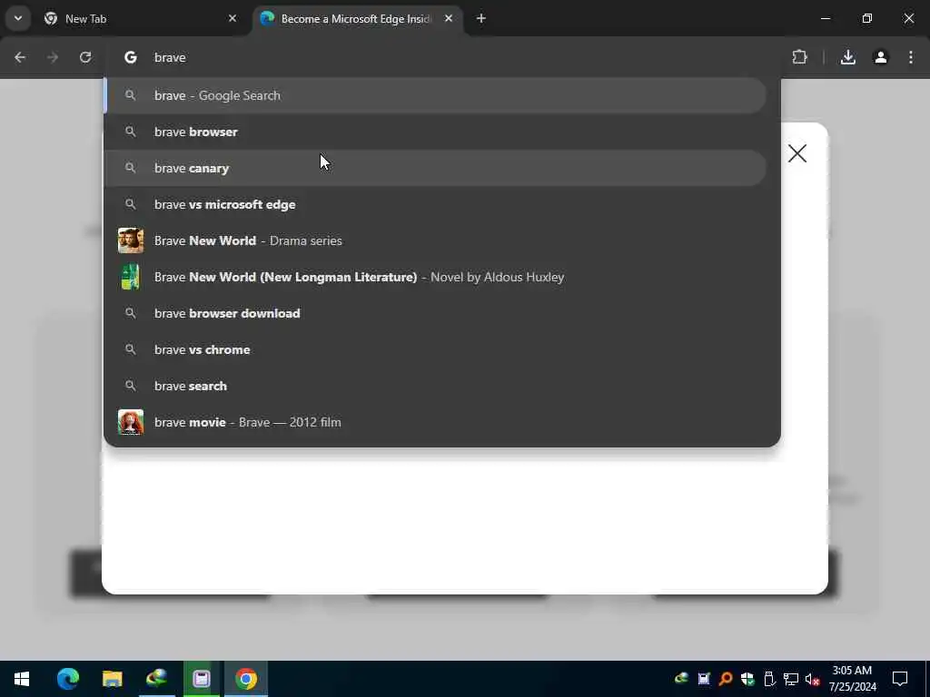930x697 pixels.
Task: Open Chrome's three-dot menu
Action: (911, 57)
